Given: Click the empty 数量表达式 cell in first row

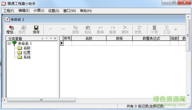Looking at the screenshot, I should coord(151,43).
